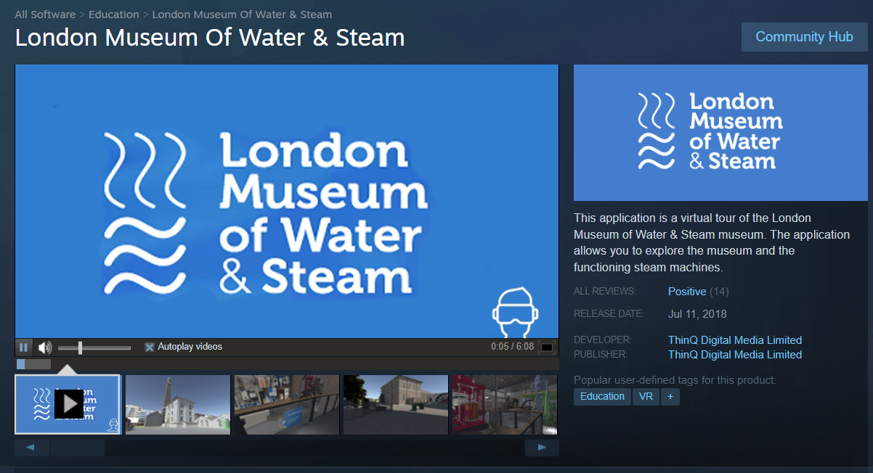Click the right arrow of thumbnail strip
Screen dimensions: 873x473
(x=542, y=448)
